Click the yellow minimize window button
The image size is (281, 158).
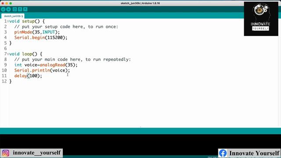pyautogui.click(x=7, y=3)
